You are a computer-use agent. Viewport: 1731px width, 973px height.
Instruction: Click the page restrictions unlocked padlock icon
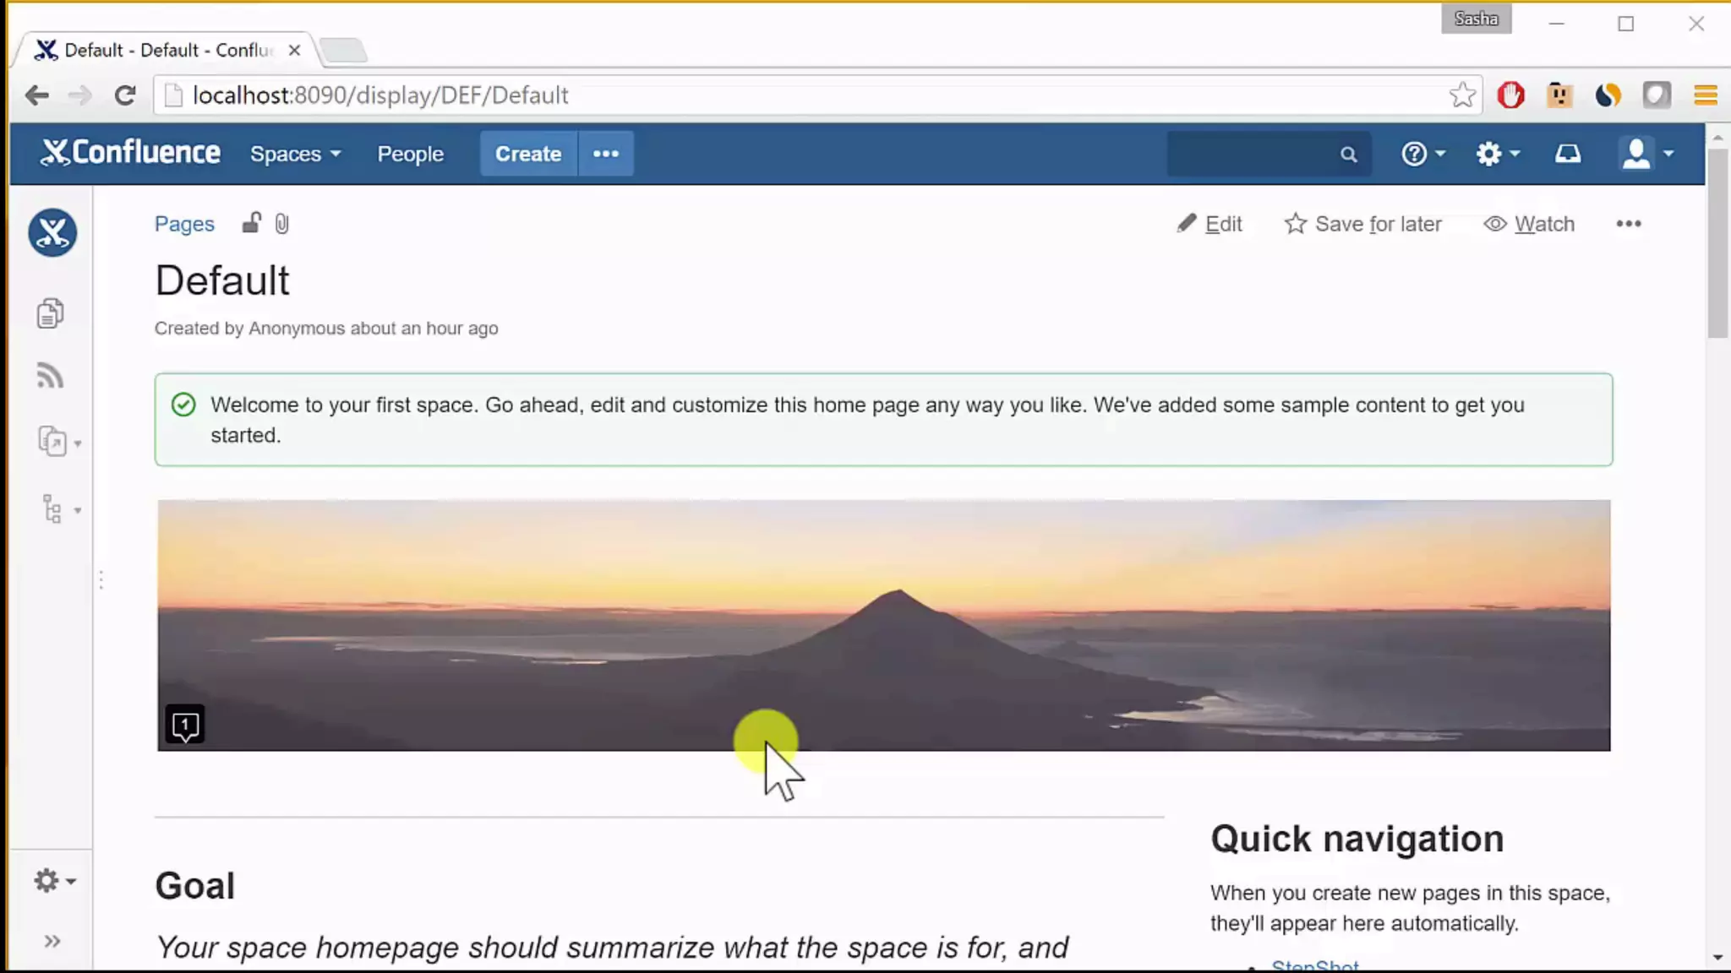click(x=251, y=223)
